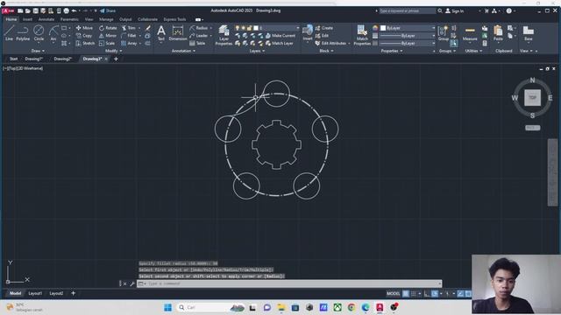Activate the Copy command
This screenshot has height=315, width=561.
pos(84,36)
